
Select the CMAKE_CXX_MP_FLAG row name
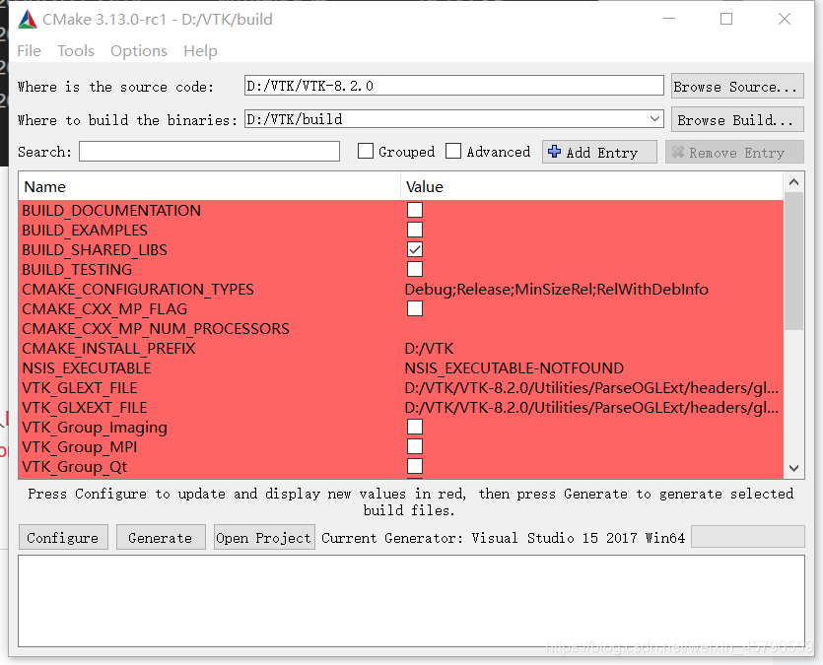104,309
